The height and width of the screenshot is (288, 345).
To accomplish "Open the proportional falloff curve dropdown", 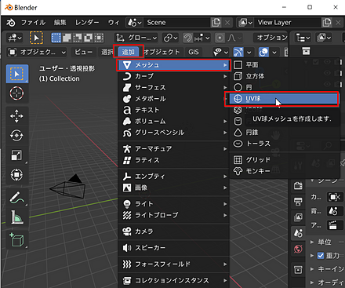I will [234, 38].
